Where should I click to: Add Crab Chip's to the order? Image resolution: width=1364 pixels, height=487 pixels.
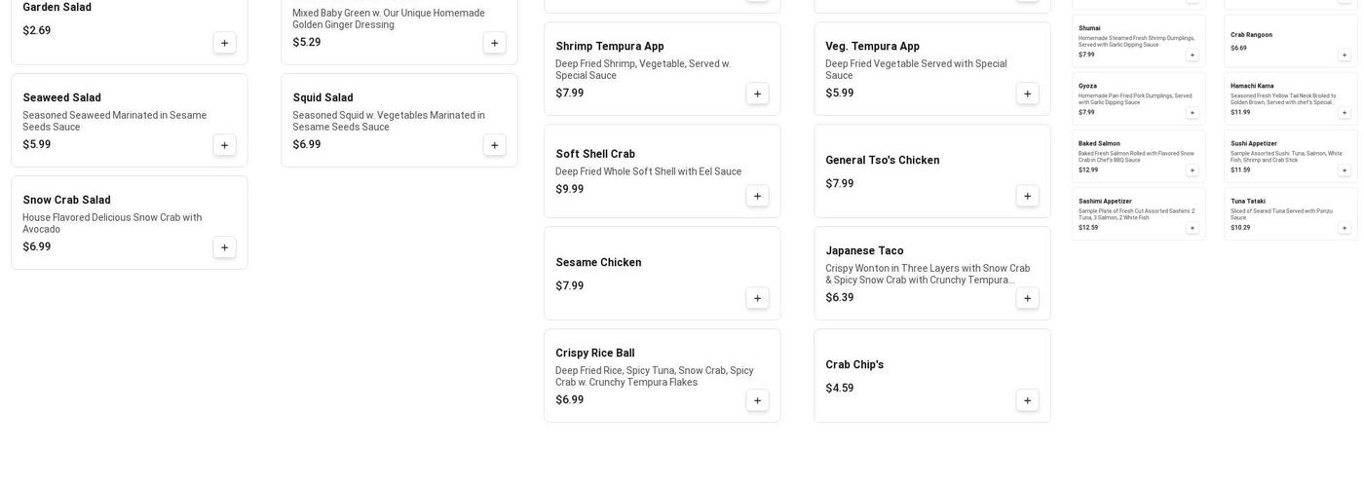[1027, 400]
